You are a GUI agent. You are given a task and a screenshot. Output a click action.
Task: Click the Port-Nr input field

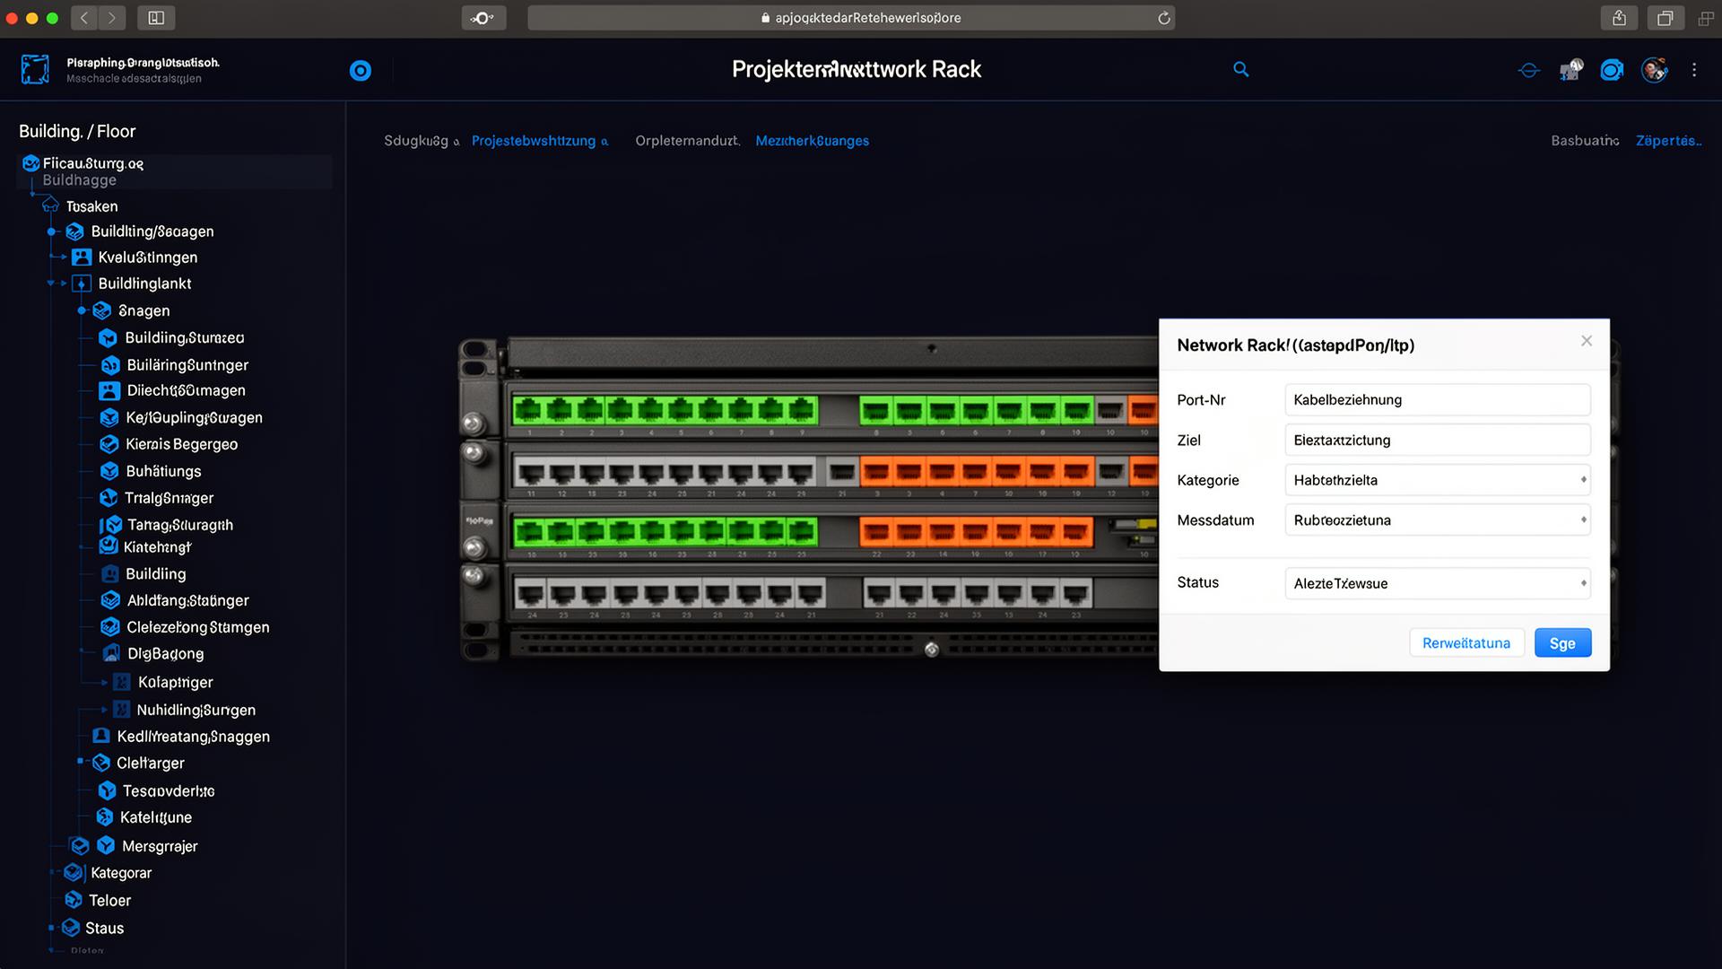click(x=1437, y=400)
